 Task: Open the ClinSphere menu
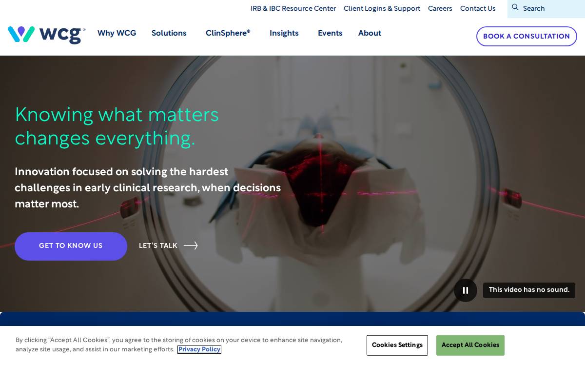coord(228,33)
